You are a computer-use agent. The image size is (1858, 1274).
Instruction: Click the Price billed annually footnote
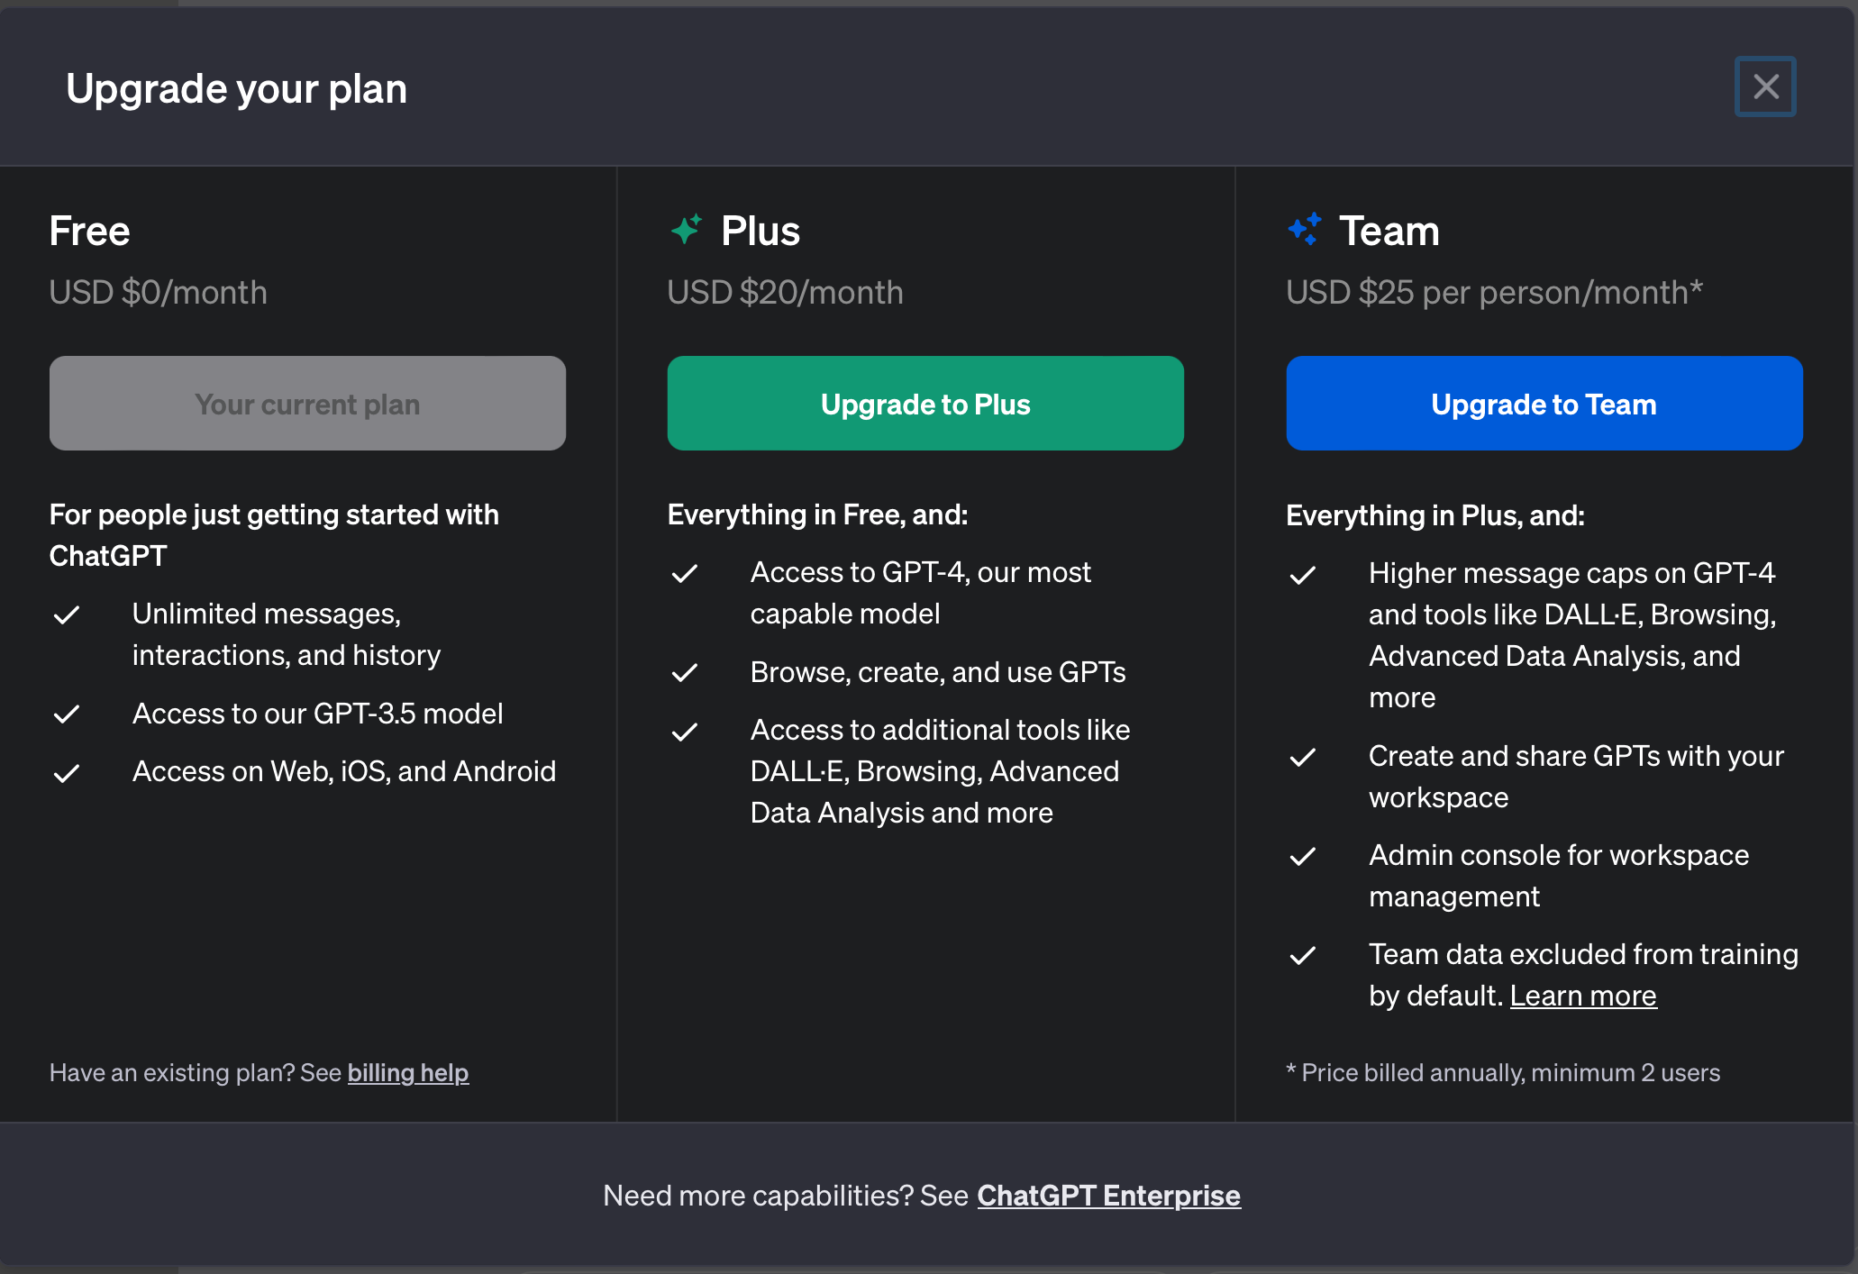[x=1502, y=1072]
